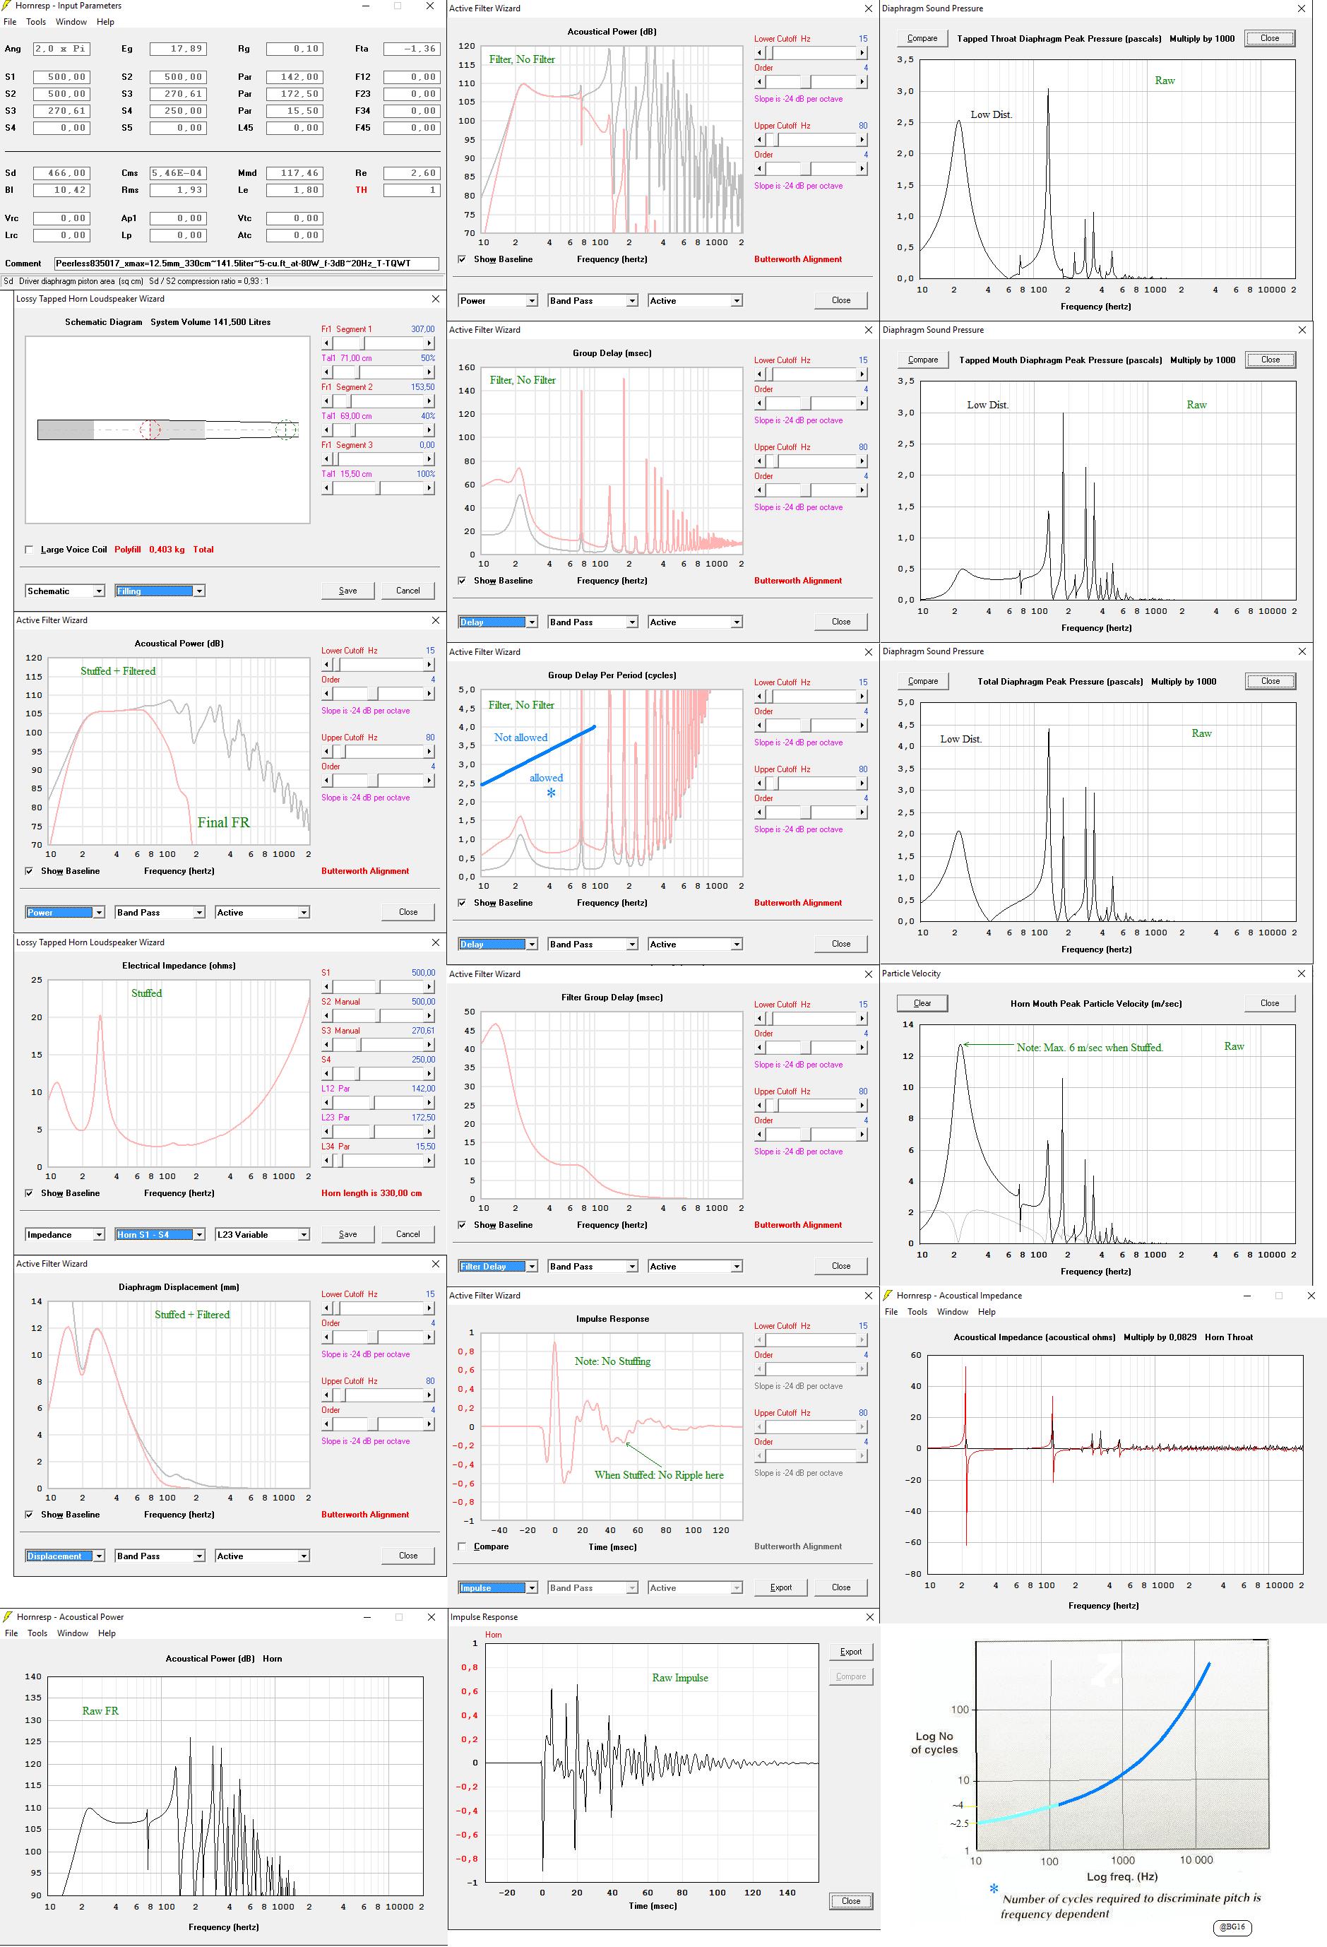Toggle Show Baseline in Group Delay Per Period window
The image size is (1327, 1947).
coord(463,903)
